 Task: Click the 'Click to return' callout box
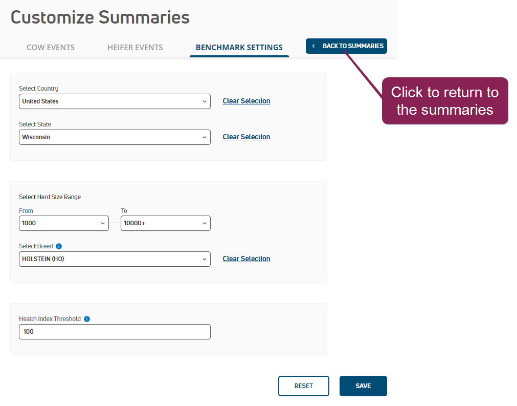coord(445,101)
